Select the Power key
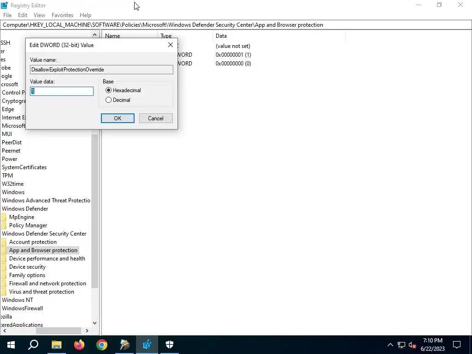The height and width of the screenshot is (354, 472). pos(9,159)
